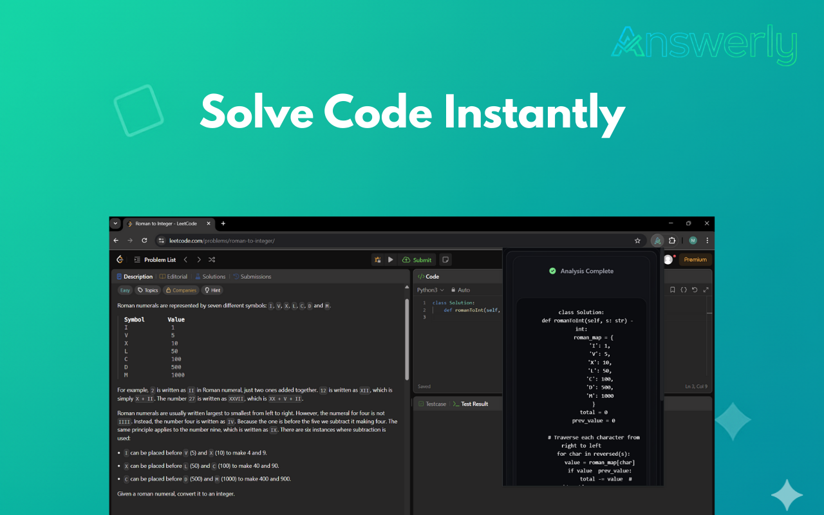
Task: Click the browser back arrow
Action: click(116, 240)
